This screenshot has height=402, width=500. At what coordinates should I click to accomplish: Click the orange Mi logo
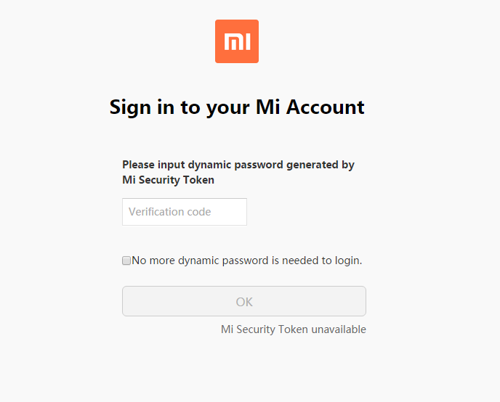237,41
